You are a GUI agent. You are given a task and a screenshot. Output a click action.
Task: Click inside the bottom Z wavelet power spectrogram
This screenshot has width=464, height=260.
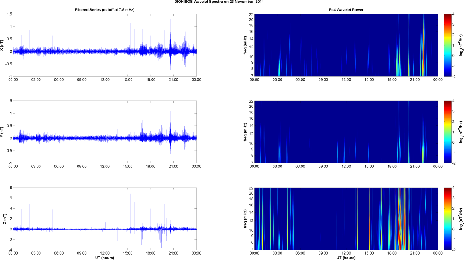(346, 219)
